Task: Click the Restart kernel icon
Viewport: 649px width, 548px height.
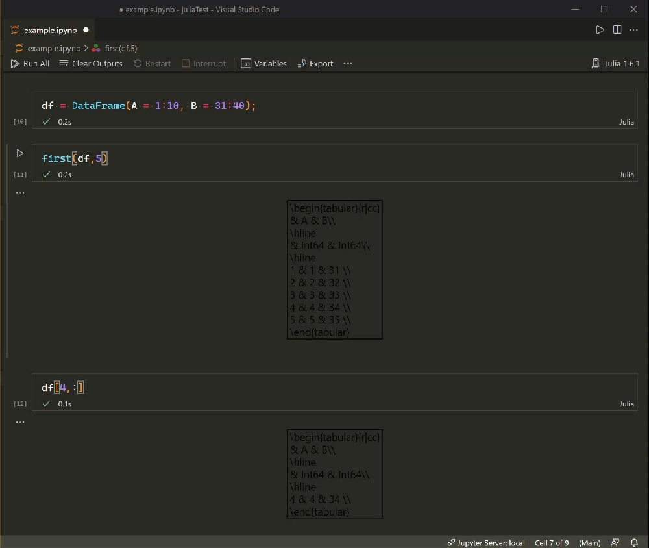Action: pos(153,63)
